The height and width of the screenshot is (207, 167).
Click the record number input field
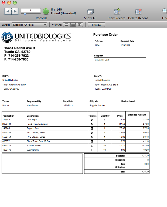tap(31, 10)
